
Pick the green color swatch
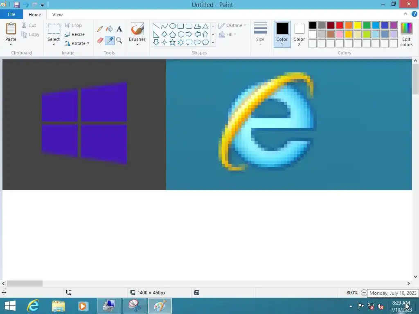click(x=367, y=25)
